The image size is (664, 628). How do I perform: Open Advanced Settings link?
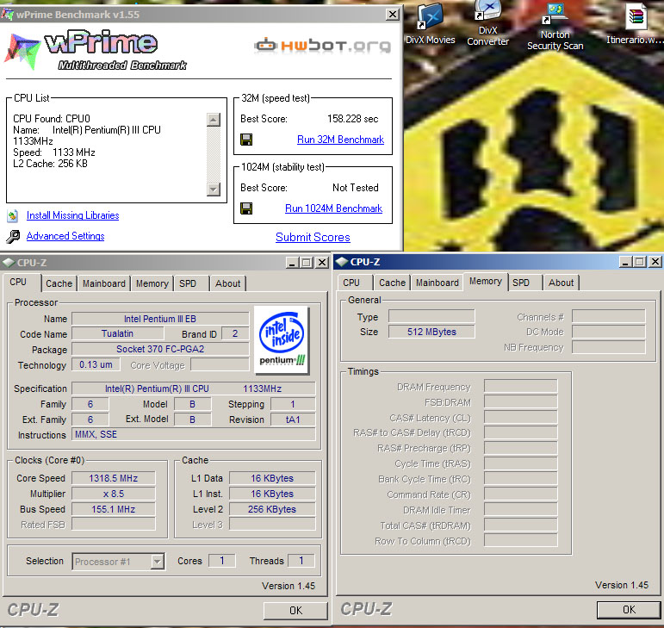point(65,236)
